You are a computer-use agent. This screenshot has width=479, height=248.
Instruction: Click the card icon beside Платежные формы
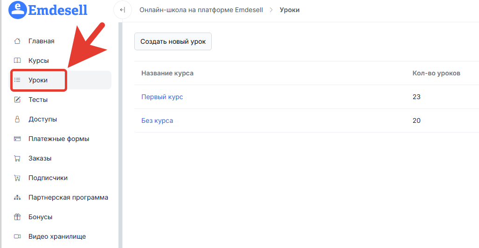pyautogui.click(x=17, y=139)
